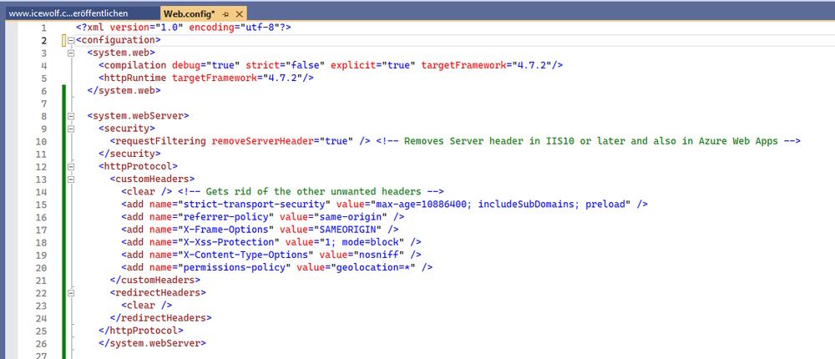Click the comment about Removes Server header in IIS10

(x=589, y=141)
